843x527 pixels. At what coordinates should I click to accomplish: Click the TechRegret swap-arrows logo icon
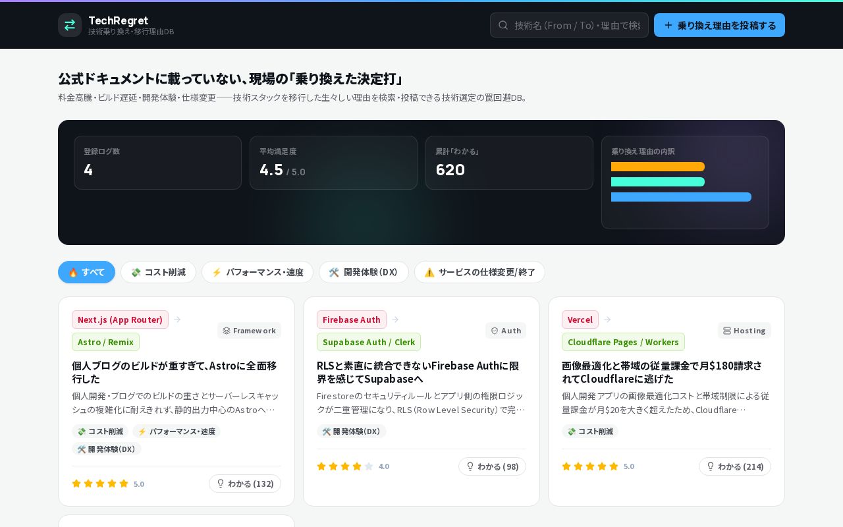coord(70,25)
